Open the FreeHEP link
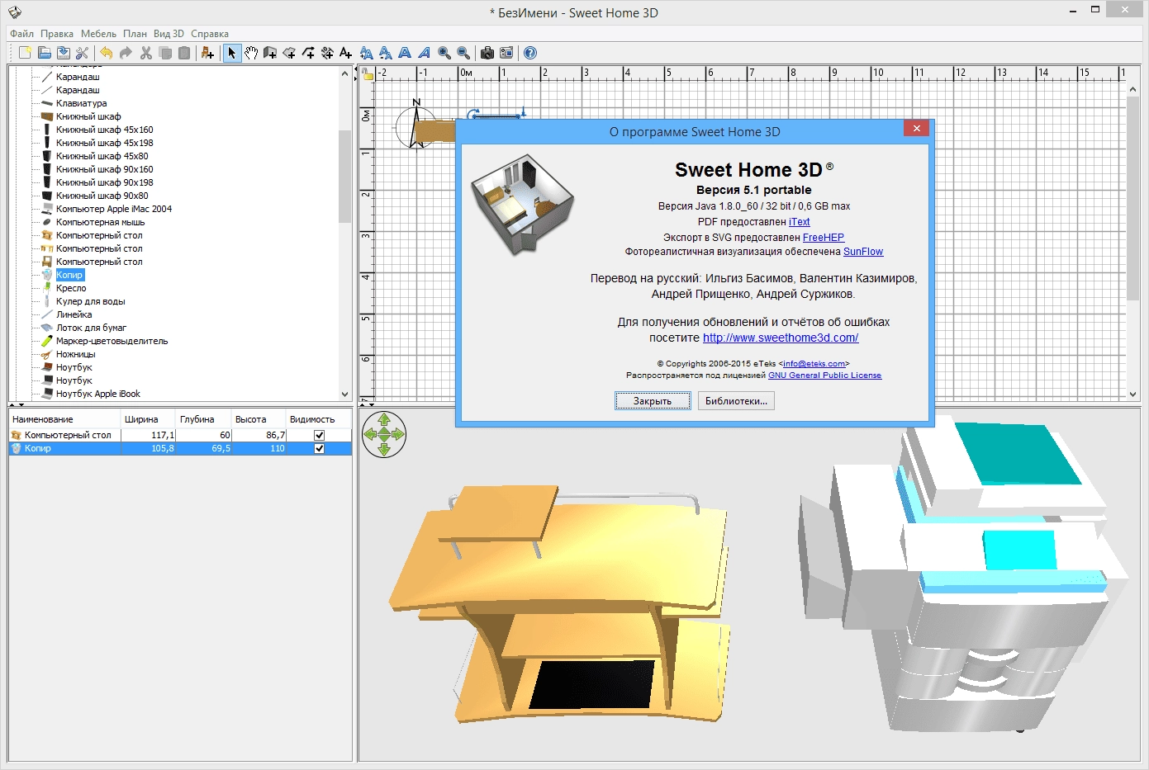Screen dimensions: 1149x770 coord(824,238)
